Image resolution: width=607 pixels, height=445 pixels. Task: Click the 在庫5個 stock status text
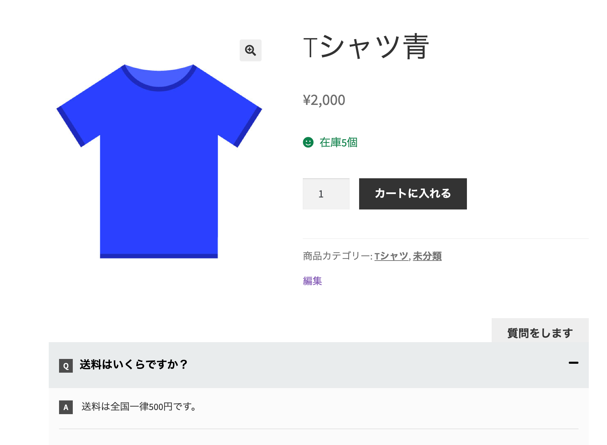point(339,142)
